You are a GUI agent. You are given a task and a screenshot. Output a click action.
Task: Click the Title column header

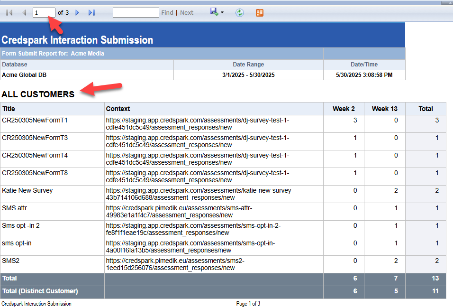click(x=9, y=109)
